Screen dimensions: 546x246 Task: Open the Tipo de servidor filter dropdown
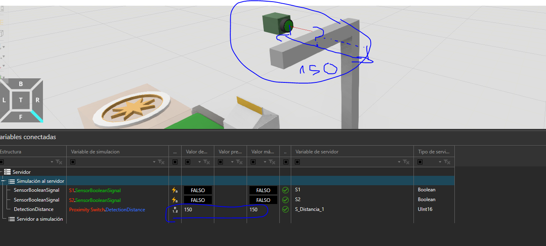pyautogui.click(x=440, y=162)
